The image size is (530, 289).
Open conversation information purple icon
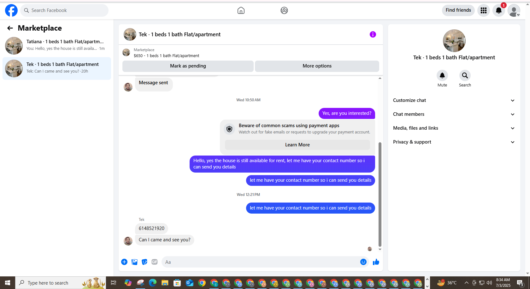coord(373,34)
